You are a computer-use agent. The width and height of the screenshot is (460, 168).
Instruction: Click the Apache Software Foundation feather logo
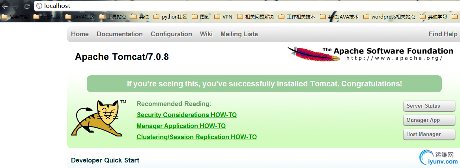point(370,54)
